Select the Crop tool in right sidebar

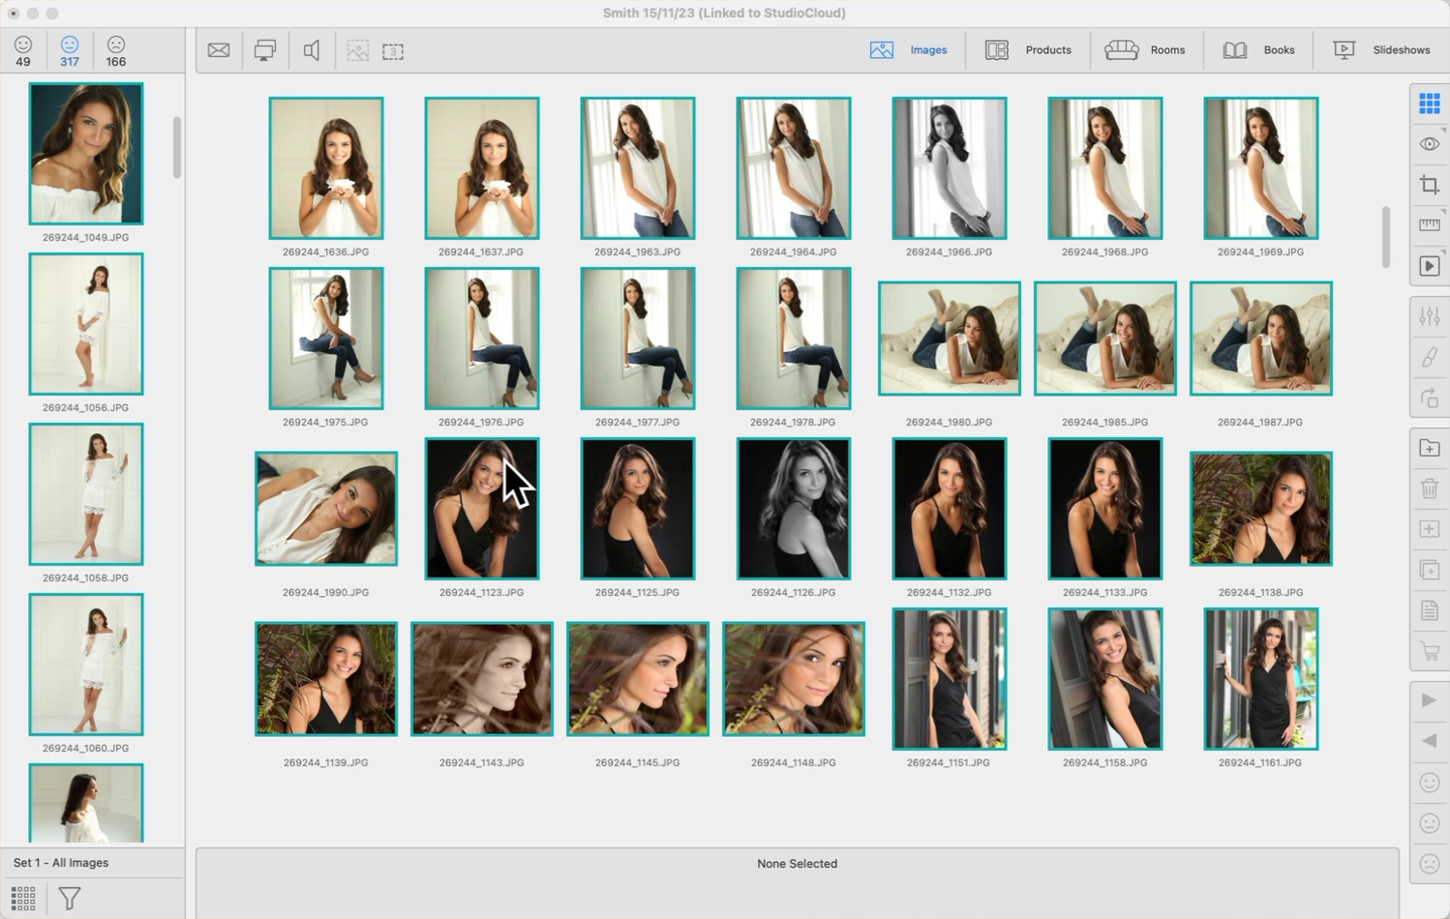pos(1429,185)
